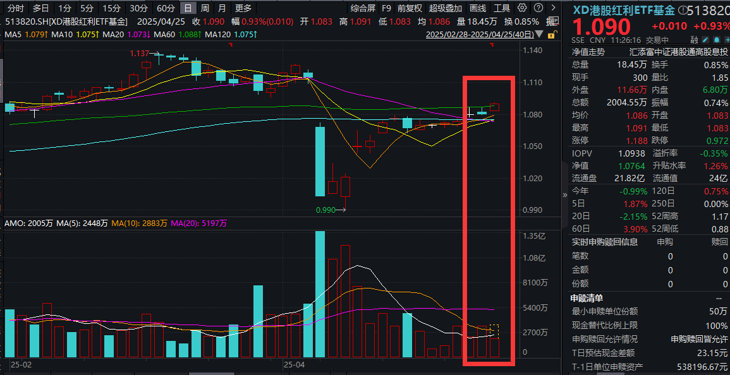Open the 更多 periods dropdown
This screenshot has width=730, height=375.
243,8
